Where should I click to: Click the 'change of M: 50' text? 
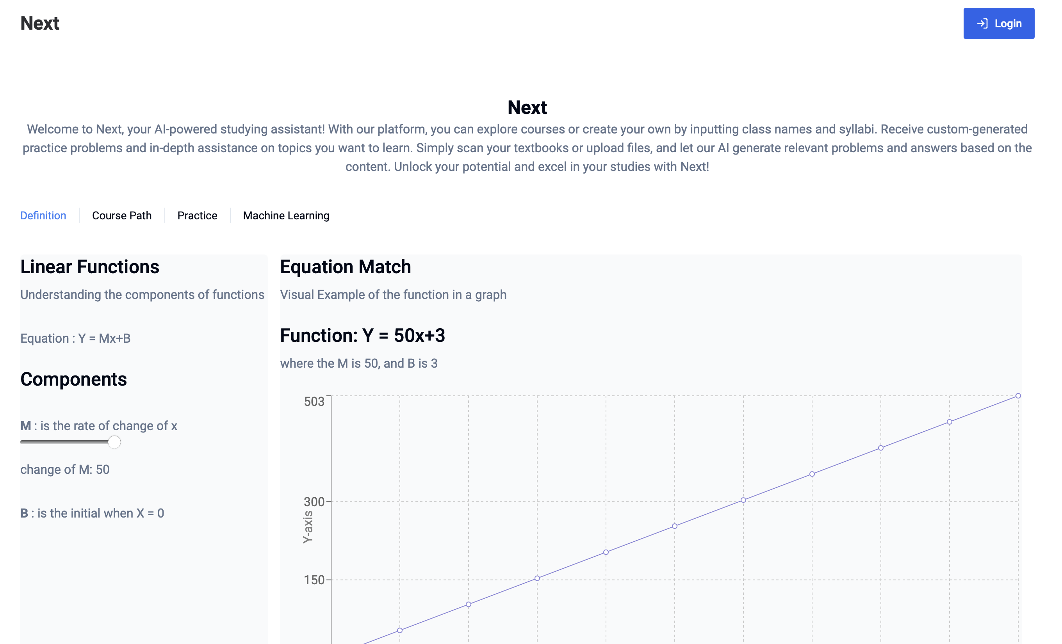click(65, 470)
